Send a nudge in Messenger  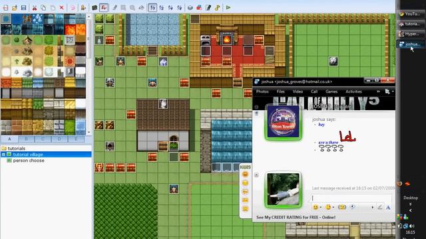(342, 207)
